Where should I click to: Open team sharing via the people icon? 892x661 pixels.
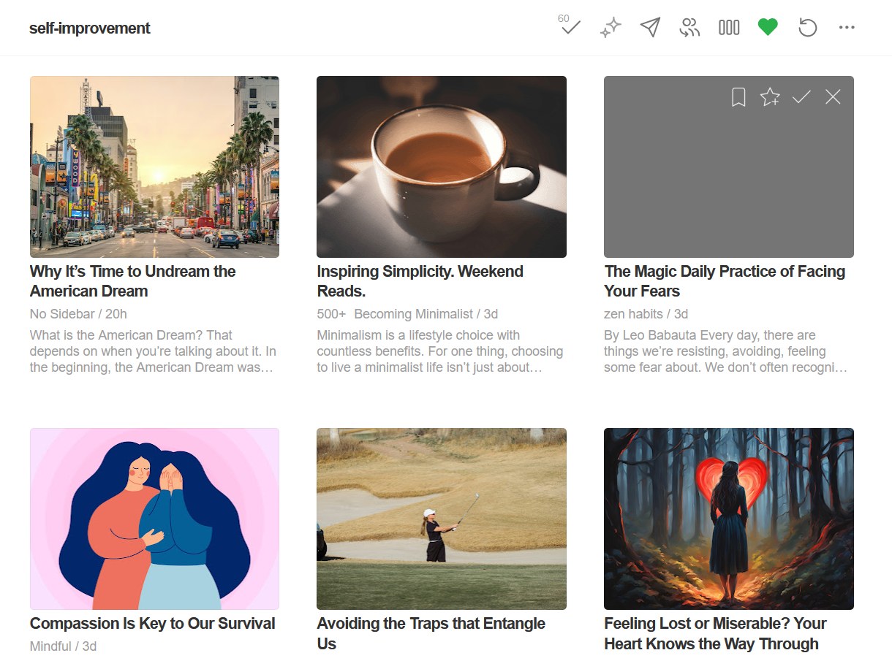pyautogui.click(x=689, y=28)
